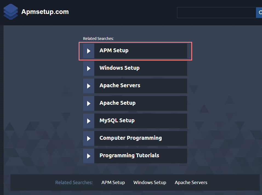262x195 pixels.
Task: Select Windows Setup in the footer bar
Action: point(150,182)
